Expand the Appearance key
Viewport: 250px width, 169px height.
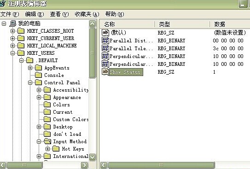(x=39, y=98)
